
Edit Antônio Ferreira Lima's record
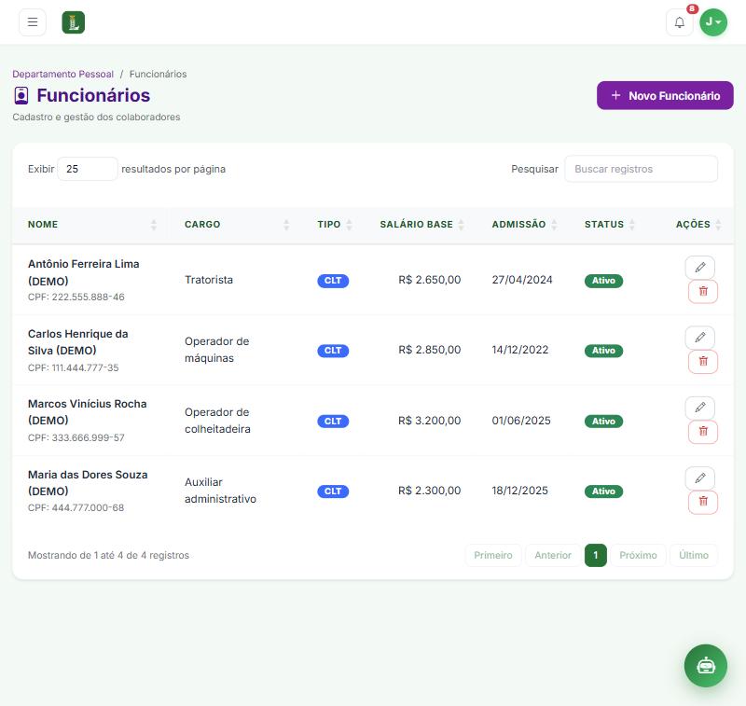click(700, 268)
